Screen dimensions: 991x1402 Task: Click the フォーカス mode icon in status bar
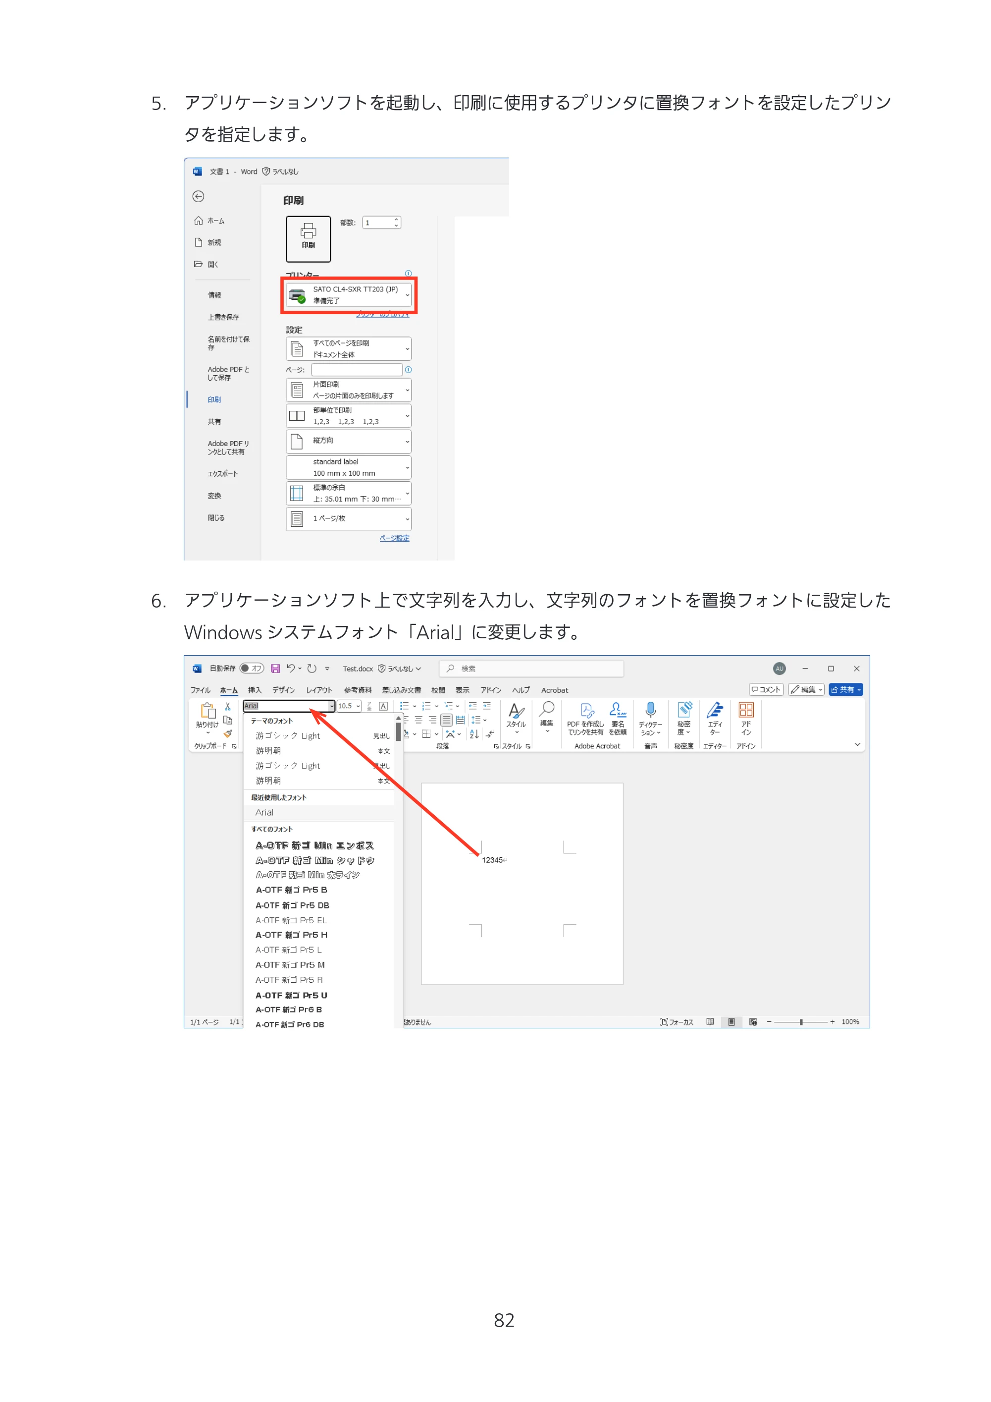coord(663,1022)
